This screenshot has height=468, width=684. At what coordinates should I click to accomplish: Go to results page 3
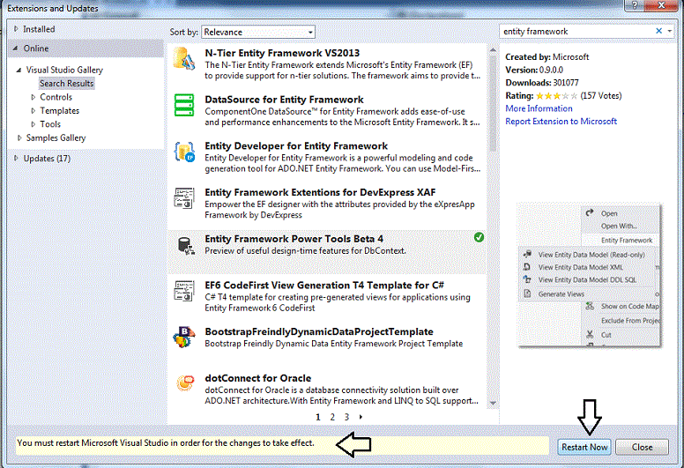point(346,417)
